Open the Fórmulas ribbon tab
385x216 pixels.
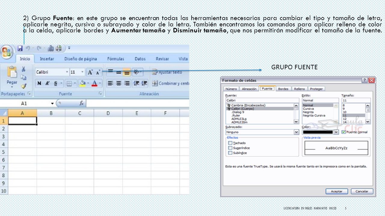(115, 59)
